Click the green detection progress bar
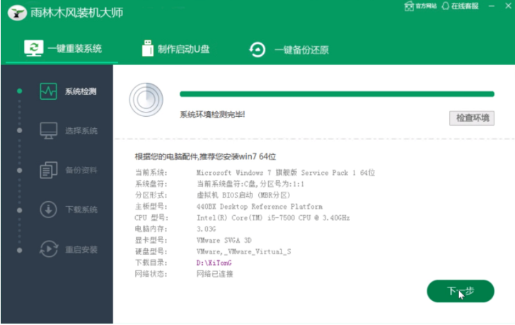The width and height of the screenshot is (515, 325). pos(337,94)
